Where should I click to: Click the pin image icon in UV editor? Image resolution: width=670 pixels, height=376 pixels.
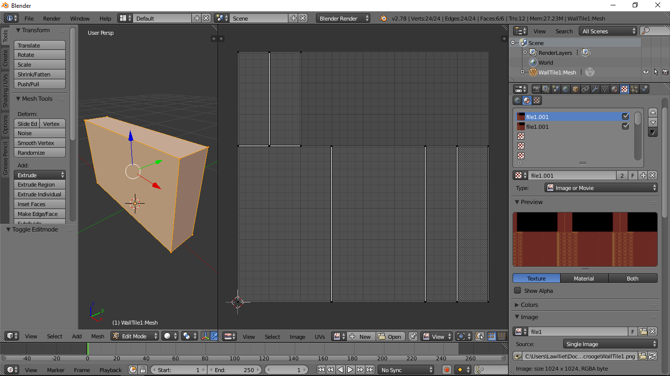[413, 336]
